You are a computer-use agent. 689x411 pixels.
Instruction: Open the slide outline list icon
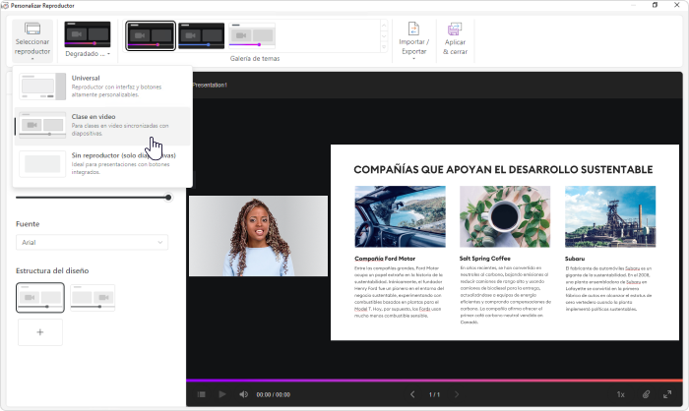pos(201,394)
